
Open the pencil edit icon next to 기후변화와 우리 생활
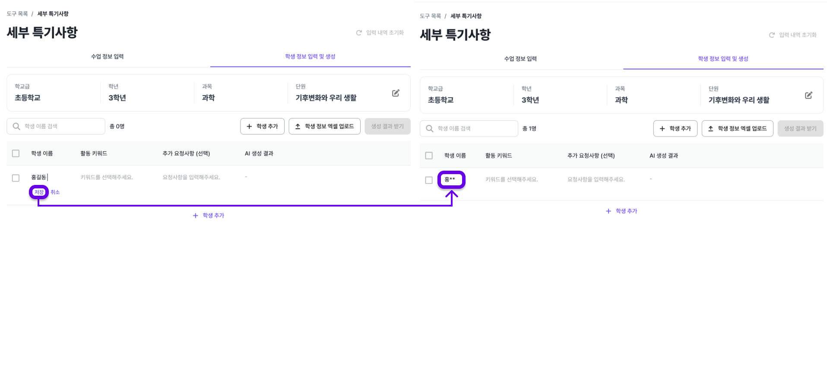pos(396,93)
